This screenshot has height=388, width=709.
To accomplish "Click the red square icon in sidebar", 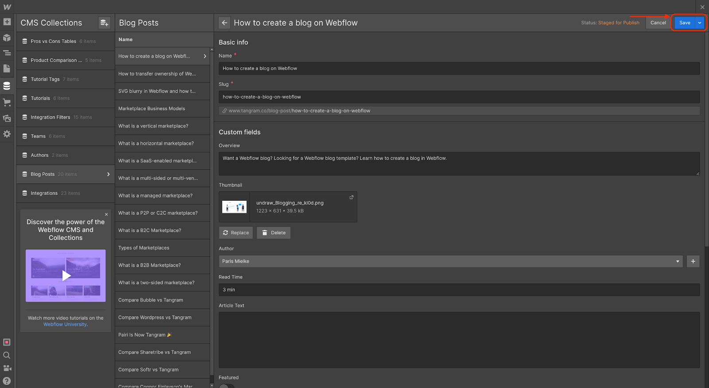I will click(7, 342).
